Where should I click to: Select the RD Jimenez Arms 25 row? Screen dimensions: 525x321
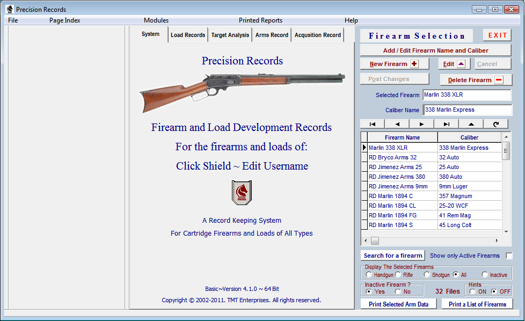tap(431, 167)
